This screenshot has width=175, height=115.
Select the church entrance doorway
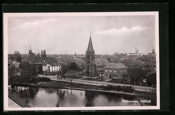click(88, 74)
